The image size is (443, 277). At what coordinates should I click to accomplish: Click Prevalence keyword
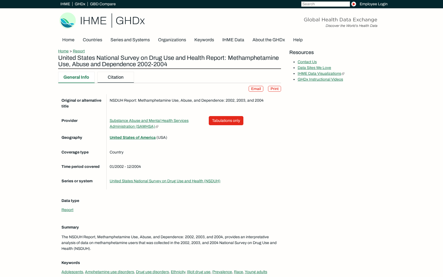click(222, 272)
